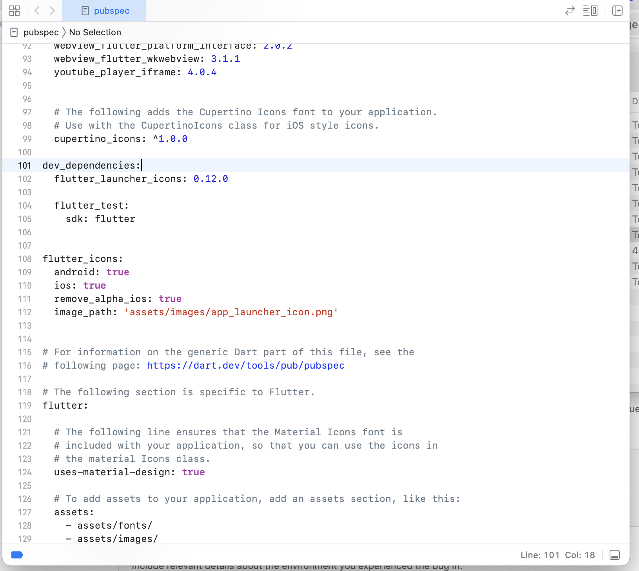Place cursor on dev_dependencies line
The width and height of the screenshot is (639, 571).
pyautogui.click(x=91, y=165)
